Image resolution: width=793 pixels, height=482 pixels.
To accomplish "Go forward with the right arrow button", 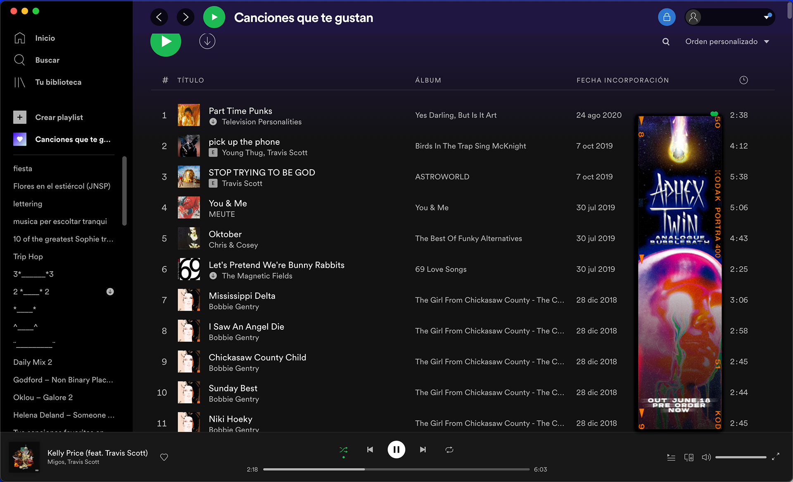I will 185,17.
